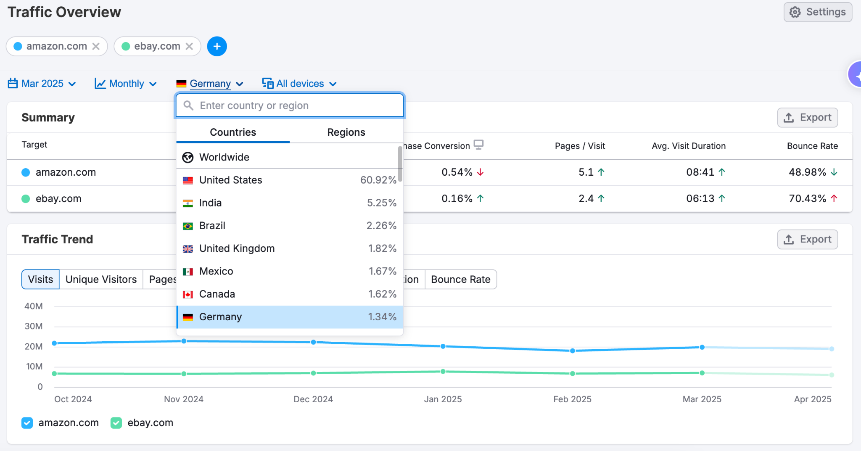Click the globe icon next to Worldwide

(x=188, y=157)
